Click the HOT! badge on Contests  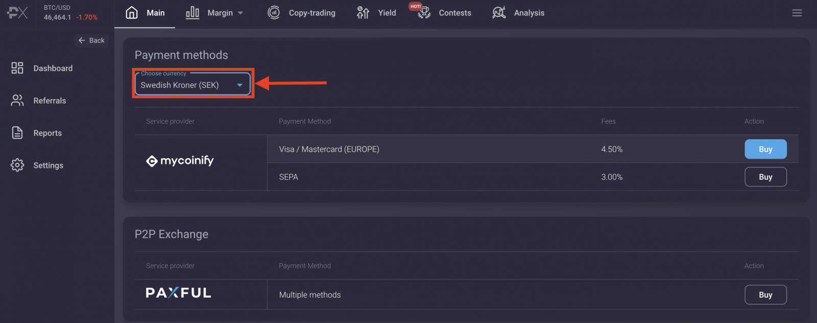tap(416, 6)
